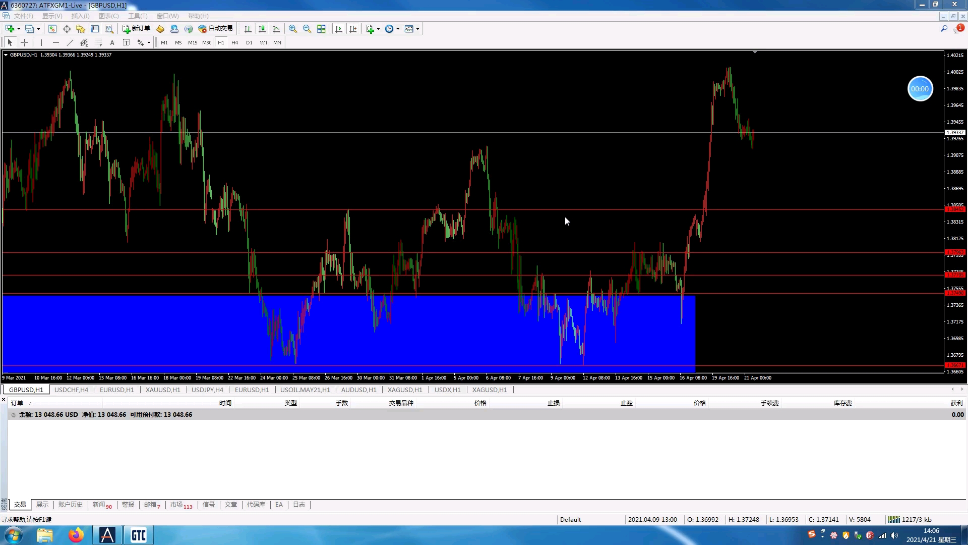The height and width of the screenshot is (545, 968).
Task: Select the trend line drawing tool
Action: point(69,42)
